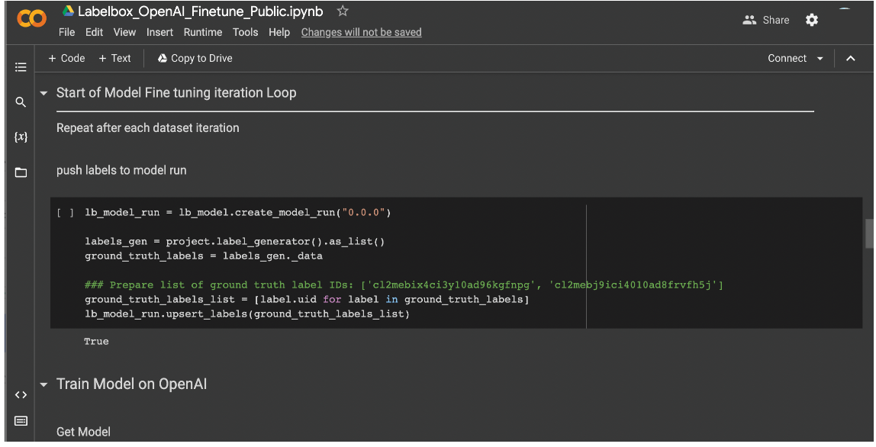Open the find and replace search icon

click(21, 101)
